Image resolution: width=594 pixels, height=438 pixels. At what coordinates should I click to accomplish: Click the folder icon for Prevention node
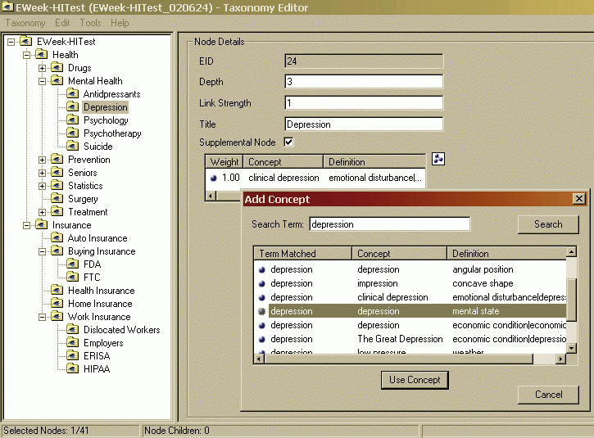click(x=57, y=160)
